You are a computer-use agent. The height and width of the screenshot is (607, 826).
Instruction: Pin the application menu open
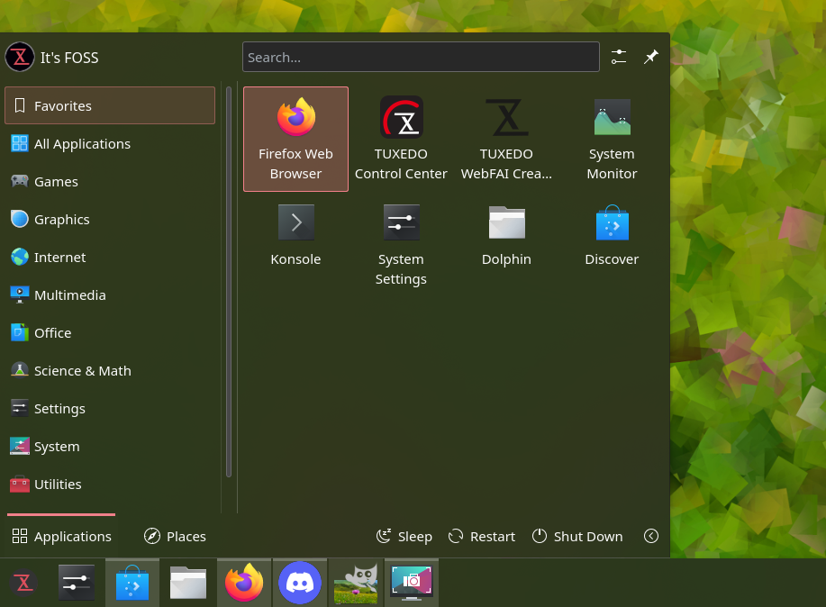click(x=650, y=57)
